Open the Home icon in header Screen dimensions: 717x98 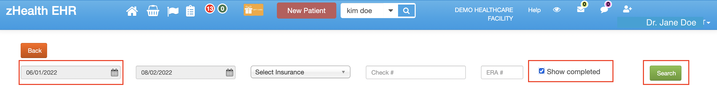132,11
